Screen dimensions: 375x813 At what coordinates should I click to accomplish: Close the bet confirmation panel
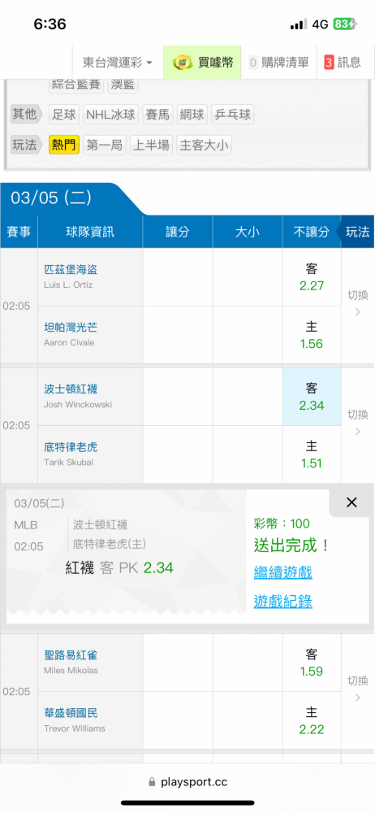pyautogui.click(x=351, y=502)
